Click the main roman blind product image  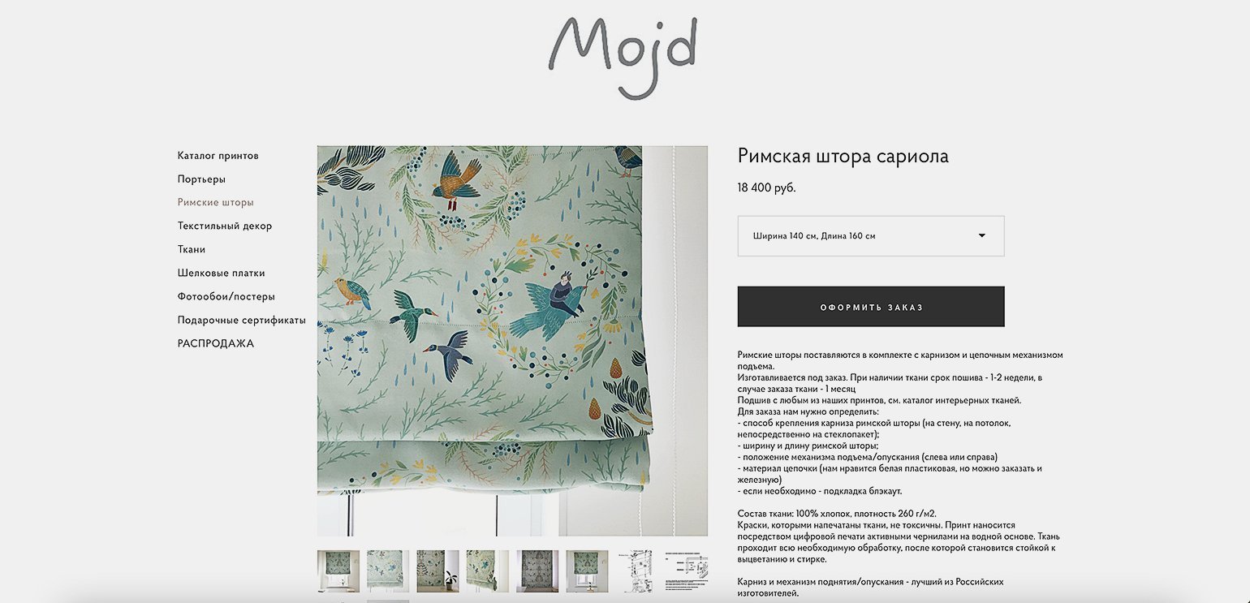pyautogui.click(x=512, y=341)
